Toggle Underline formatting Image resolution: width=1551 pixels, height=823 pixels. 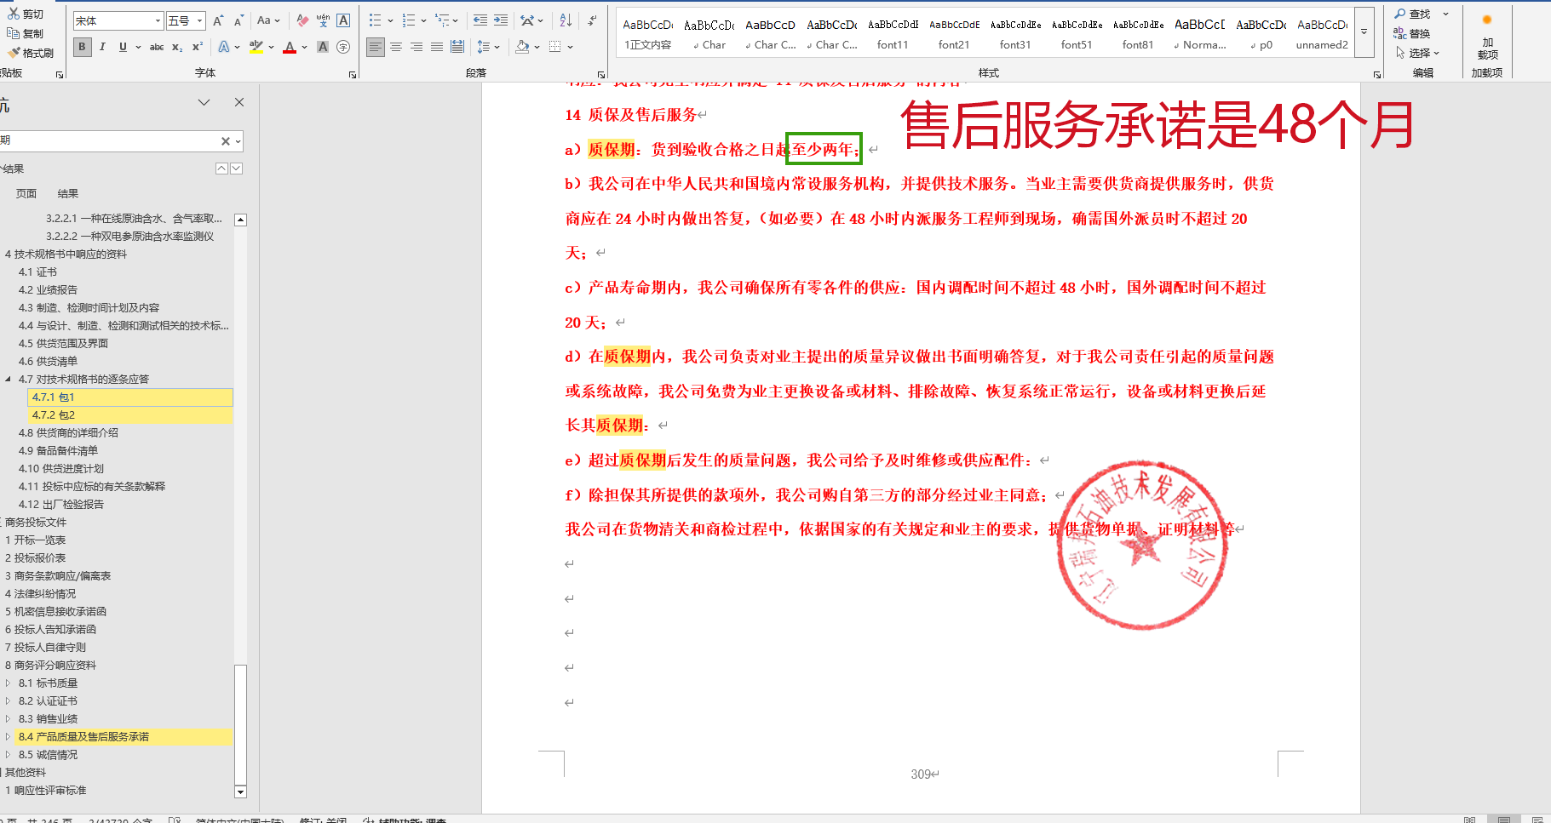123,47
